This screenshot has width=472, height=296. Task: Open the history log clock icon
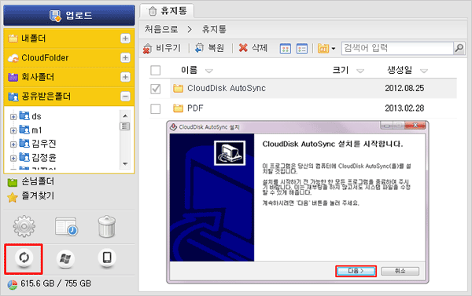67,226
